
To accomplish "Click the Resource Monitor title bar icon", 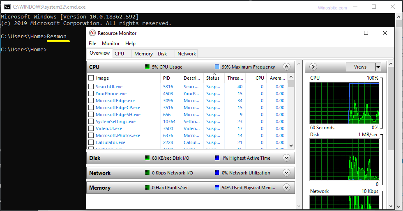I will point(92,33).
